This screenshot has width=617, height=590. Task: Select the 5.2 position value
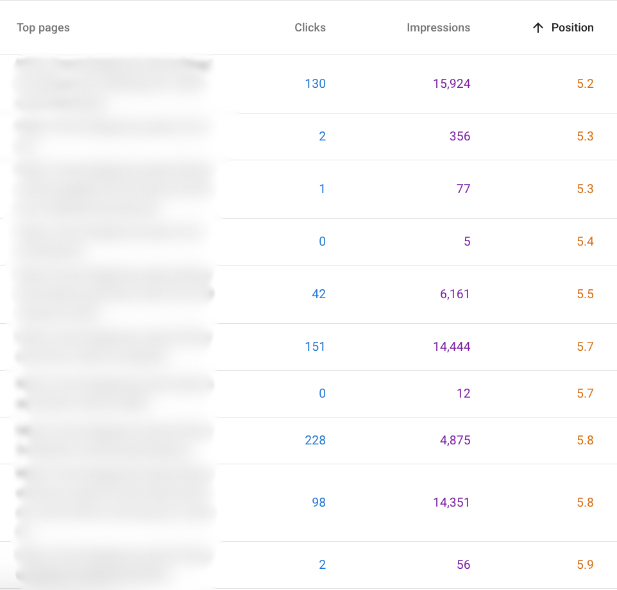(585, 84)
